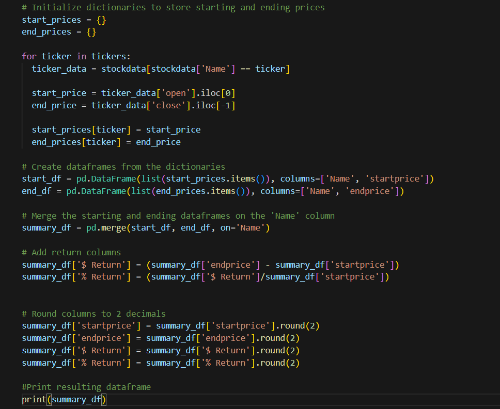Click the comment "# Create dataframes from the dictionaries"
The width and height of the screenshot is (500, 409).
pos(123,167)
